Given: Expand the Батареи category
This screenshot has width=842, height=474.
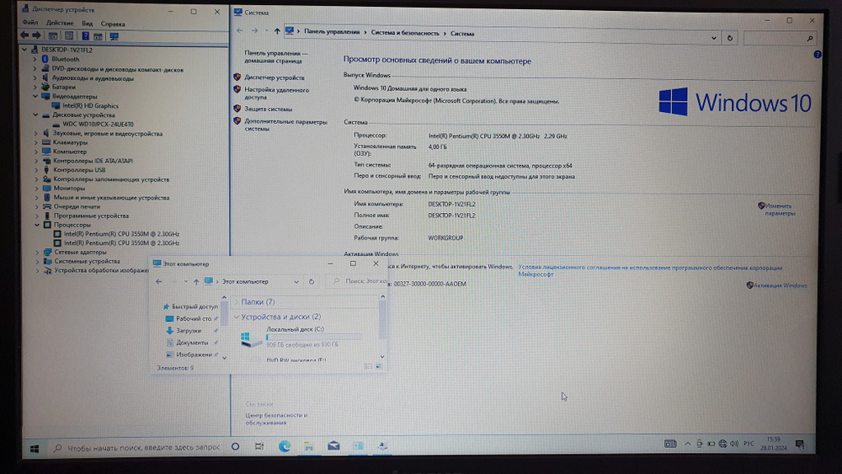Looking at the screenshot, I should [x=35, y=87].
